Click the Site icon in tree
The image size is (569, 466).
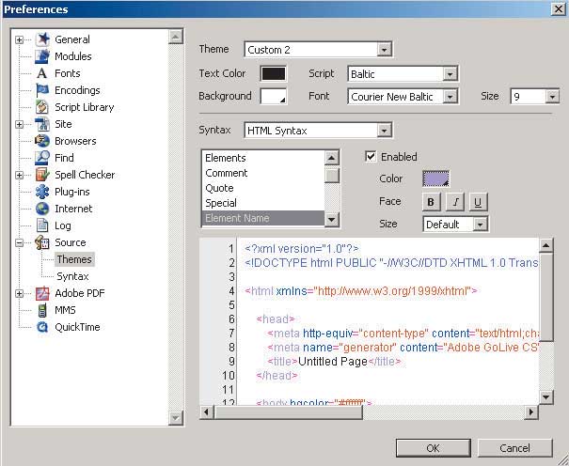tap(42, 124)
